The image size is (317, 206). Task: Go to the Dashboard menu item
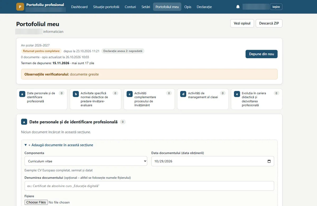point(79,7)
